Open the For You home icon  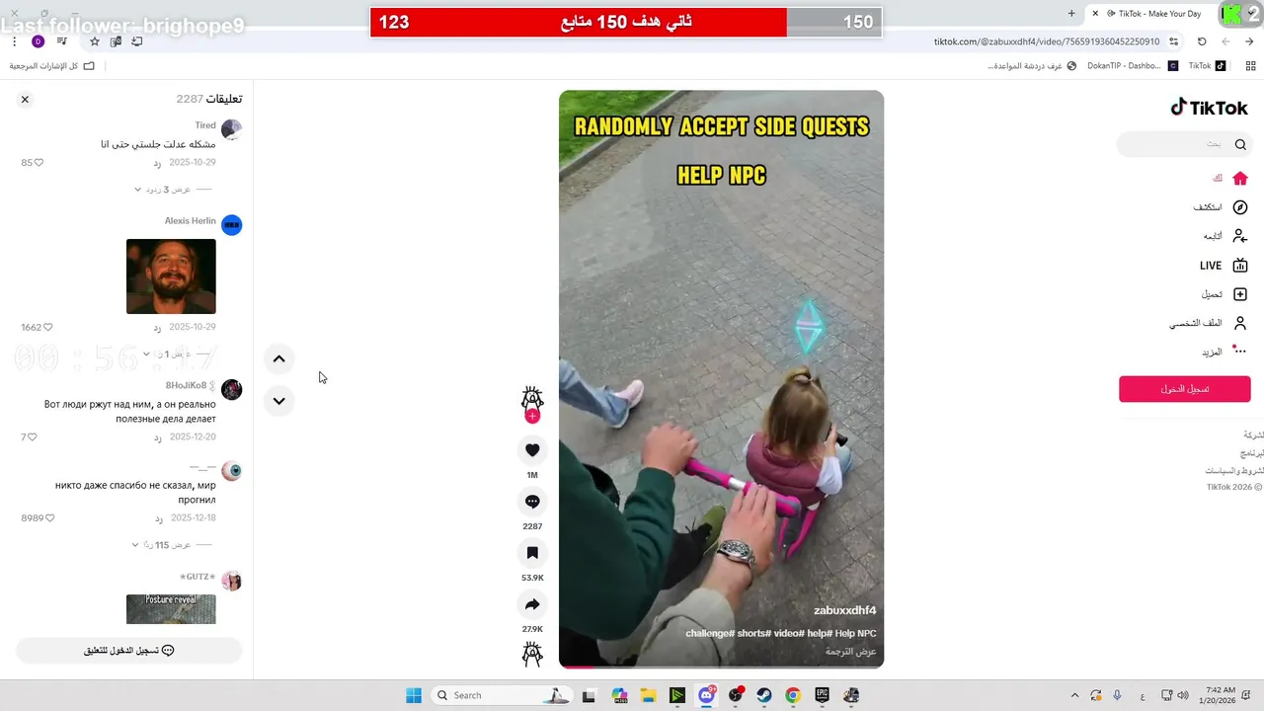pos(1240,179)
